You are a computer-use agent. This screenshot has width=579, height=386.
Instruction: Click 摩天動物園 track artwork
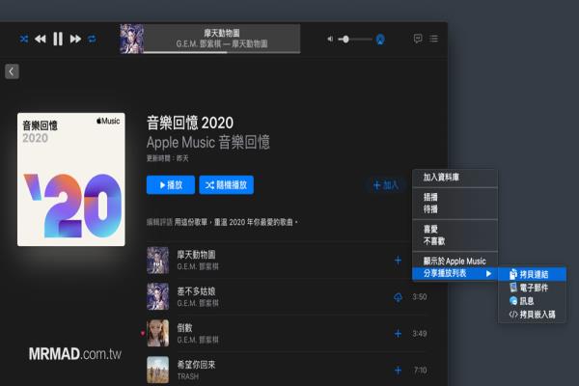coord(157,260)
